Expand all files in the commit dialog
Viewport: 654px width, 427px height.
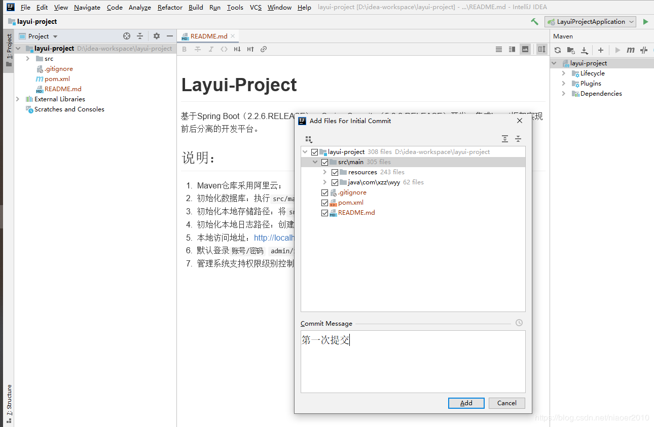coord(505,139)
